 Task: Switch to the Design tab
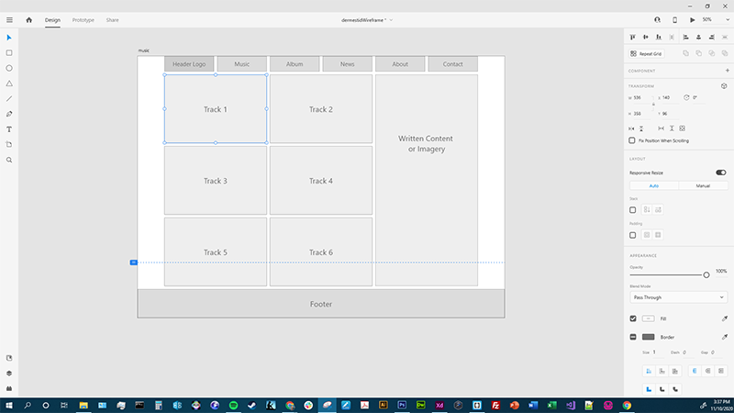pyautogui.click(x=52, y=20)
